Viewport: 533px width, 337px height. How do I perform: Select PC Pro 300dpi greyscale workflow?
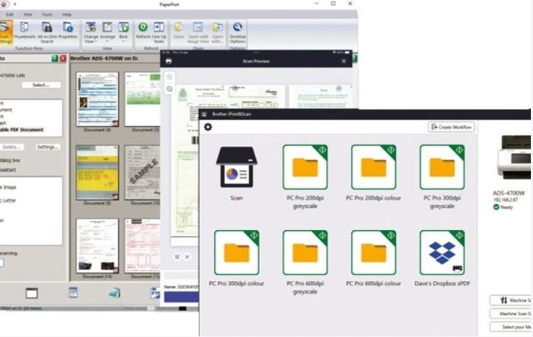pos(442,167)
